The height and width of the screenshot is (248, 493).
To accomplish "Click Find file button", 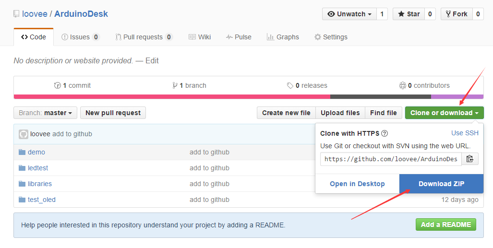I will 384,113.
